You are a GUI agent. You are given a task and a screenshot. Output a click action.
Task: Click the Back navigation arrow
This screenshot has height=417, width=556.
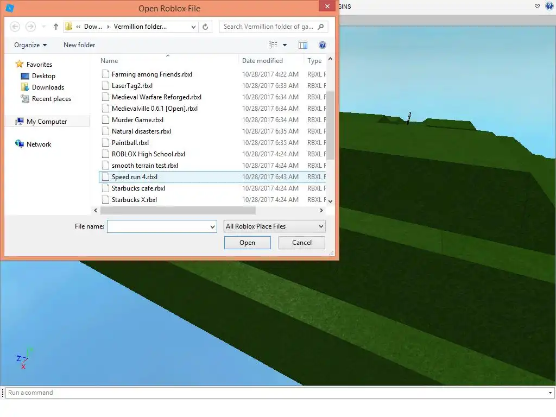[x=15, y=27]
